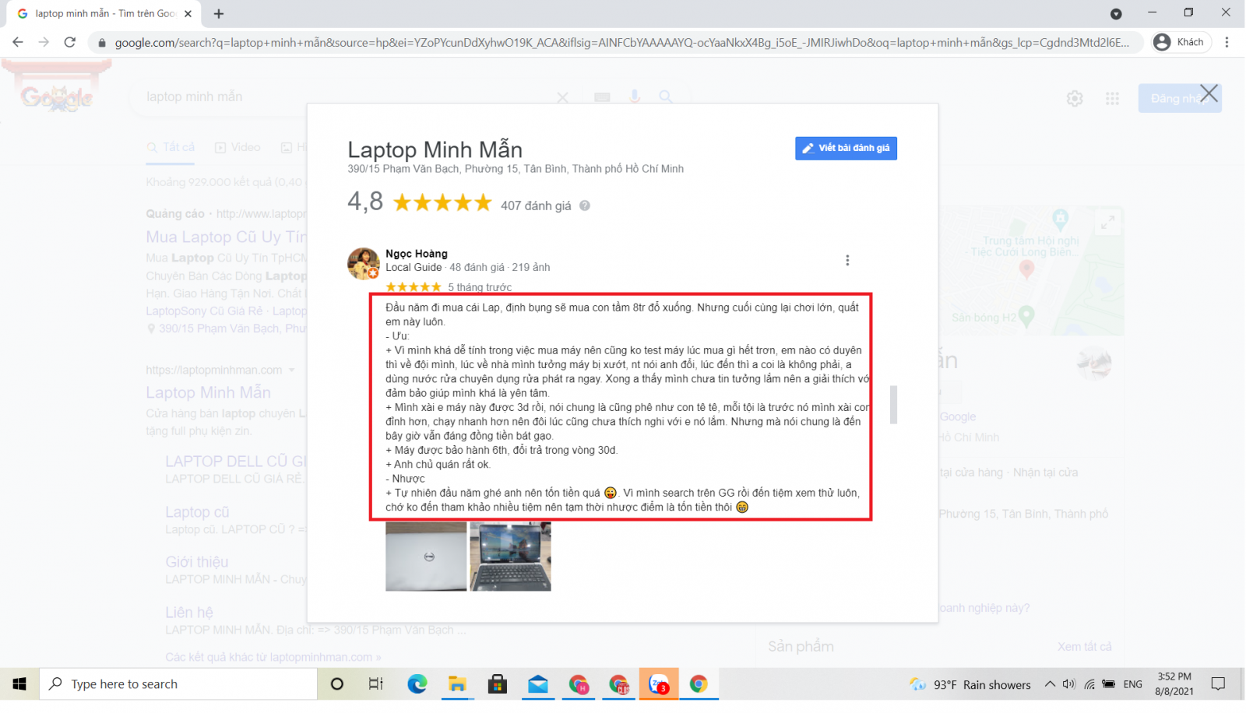
Task: Click the reviews popup scrollbar thumb
Action: pyautogui.click(x=893, y=404)
